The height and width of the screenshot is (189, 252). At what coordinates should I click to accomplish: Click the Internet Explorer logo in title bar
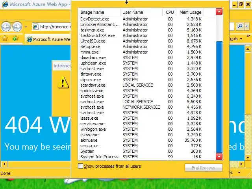(5, 4)
